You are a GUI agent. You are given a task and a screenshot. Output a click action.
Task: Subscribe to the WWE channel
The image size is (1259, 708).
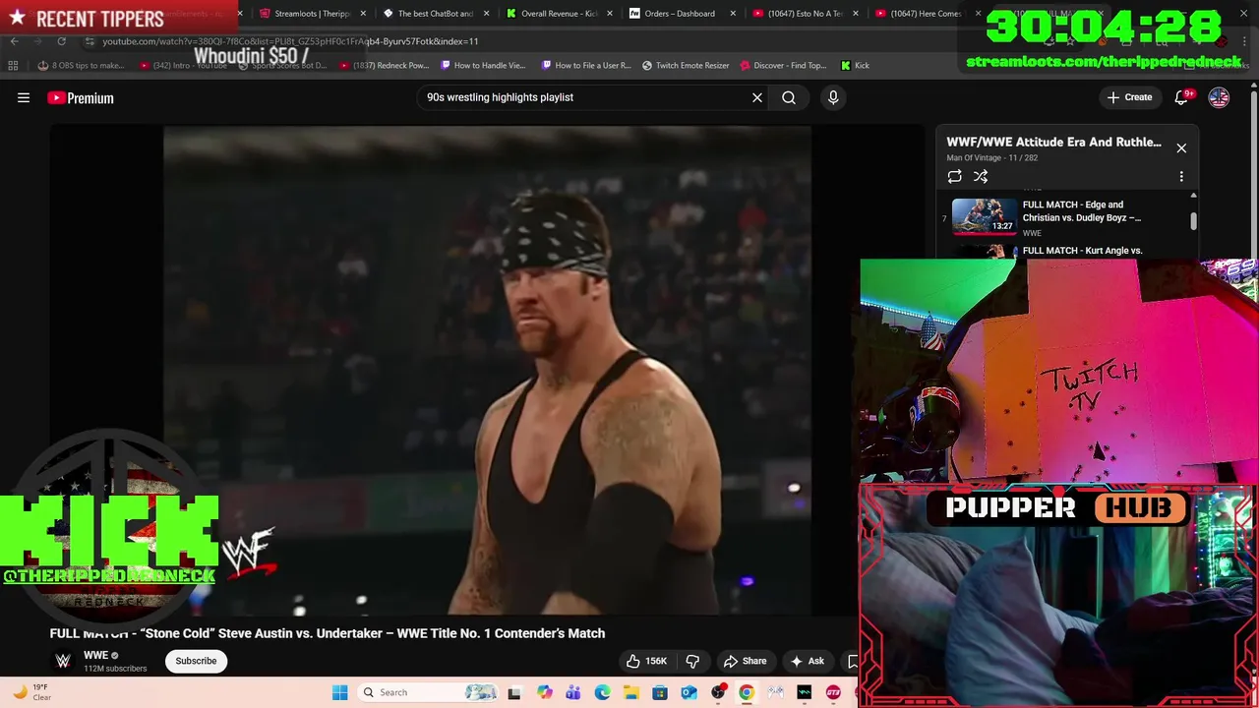[196, 661]
